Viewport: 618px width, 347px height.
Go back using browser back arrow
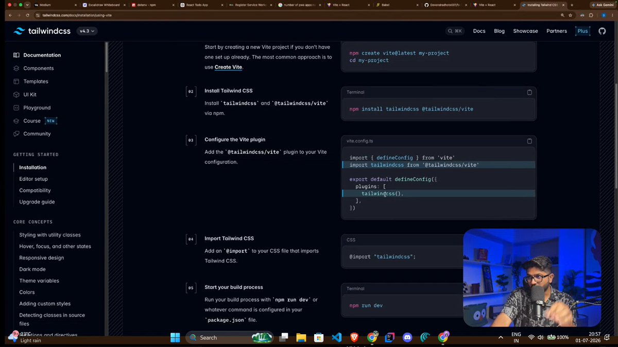(11, 15)
